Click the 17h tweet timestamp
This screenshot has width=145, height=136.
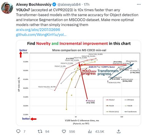pos(87,5)
